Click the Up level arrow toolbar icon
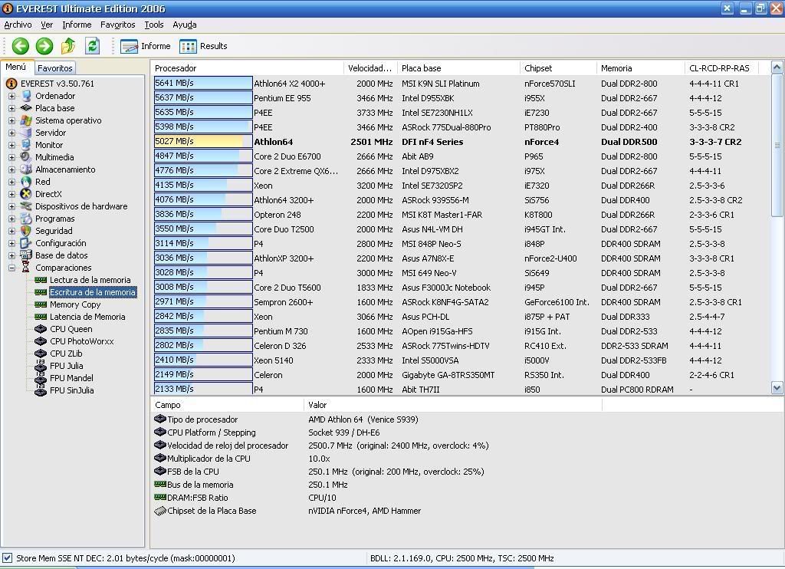 [x=68, y=46]
